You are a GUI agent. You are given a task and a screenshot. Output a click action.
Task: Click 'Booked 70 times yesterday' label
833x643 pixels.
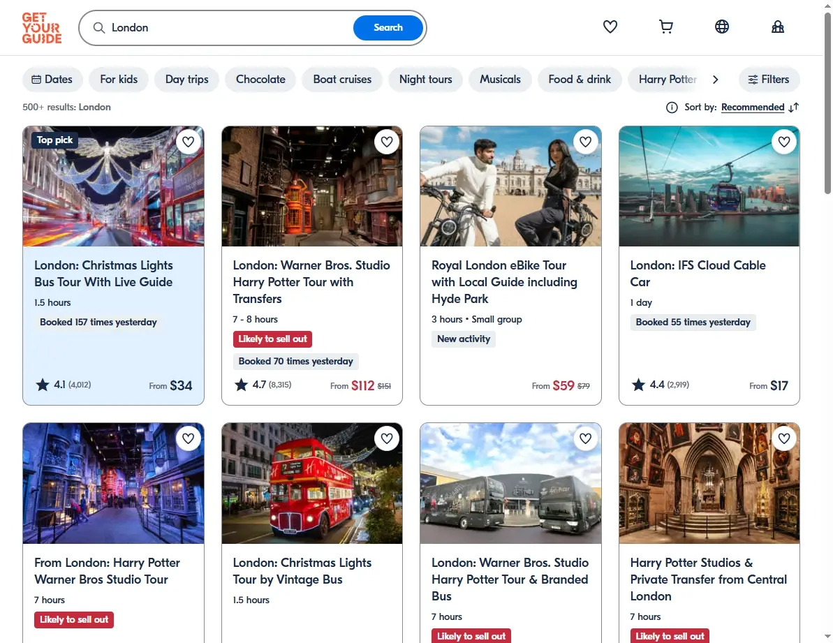295,362
